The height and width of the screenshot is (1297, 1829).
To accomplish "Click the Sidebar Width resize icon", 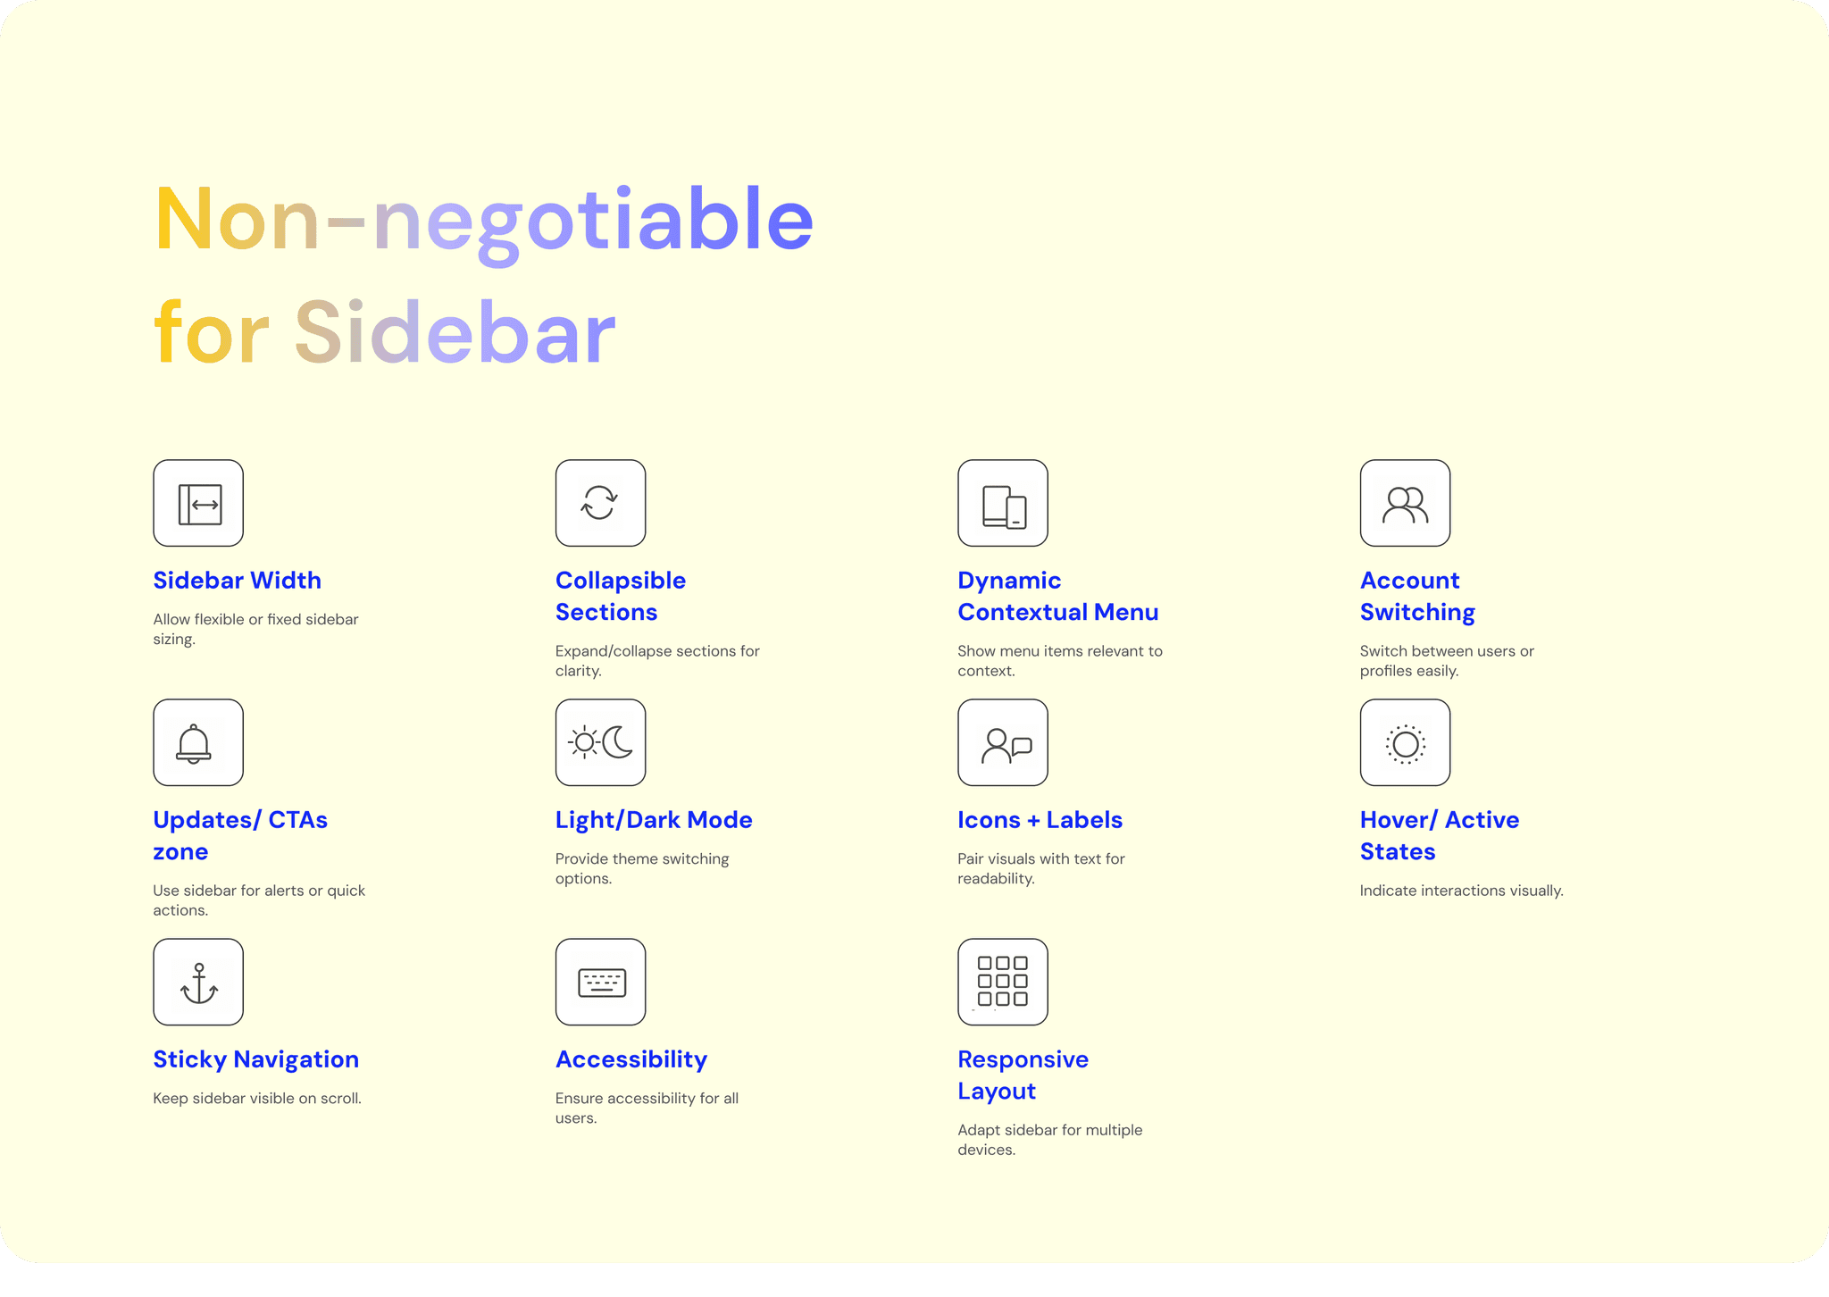I will pyautogui.click(x=198, y=504).
